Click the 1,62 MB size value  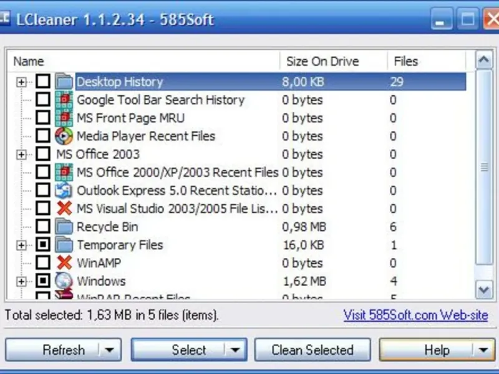(x=304, y=281)
